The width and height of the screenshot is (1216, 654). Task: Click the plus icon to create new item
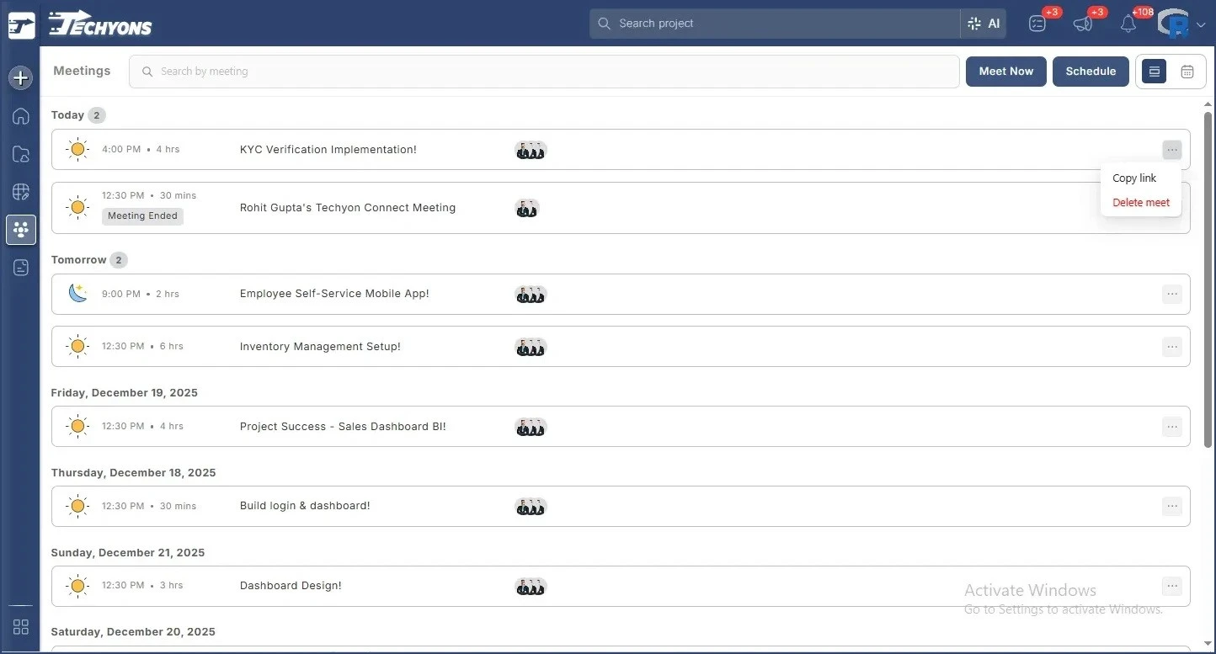[x=20, y=77]
